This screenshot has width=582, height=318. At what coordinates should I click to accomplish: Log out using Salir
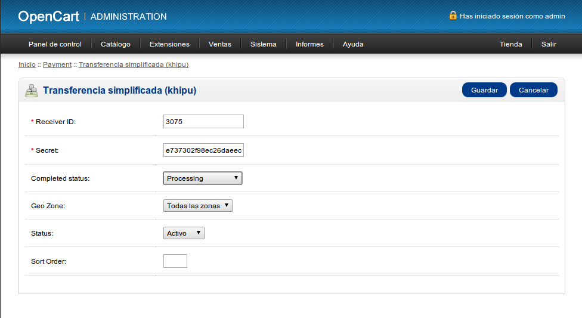[x=549, y=44]
